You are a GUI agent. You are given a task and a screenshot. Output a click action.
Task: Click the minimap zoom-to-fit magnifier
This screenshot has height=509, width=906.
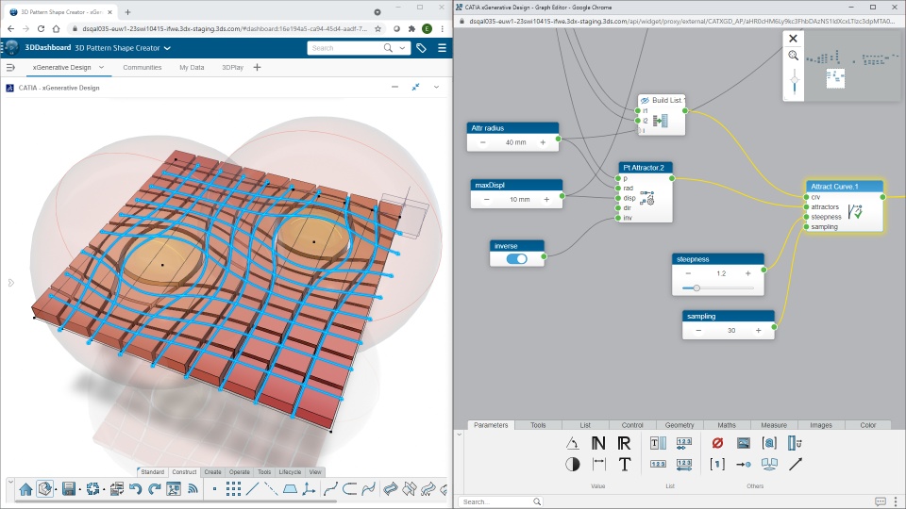(x=794, y=56)
